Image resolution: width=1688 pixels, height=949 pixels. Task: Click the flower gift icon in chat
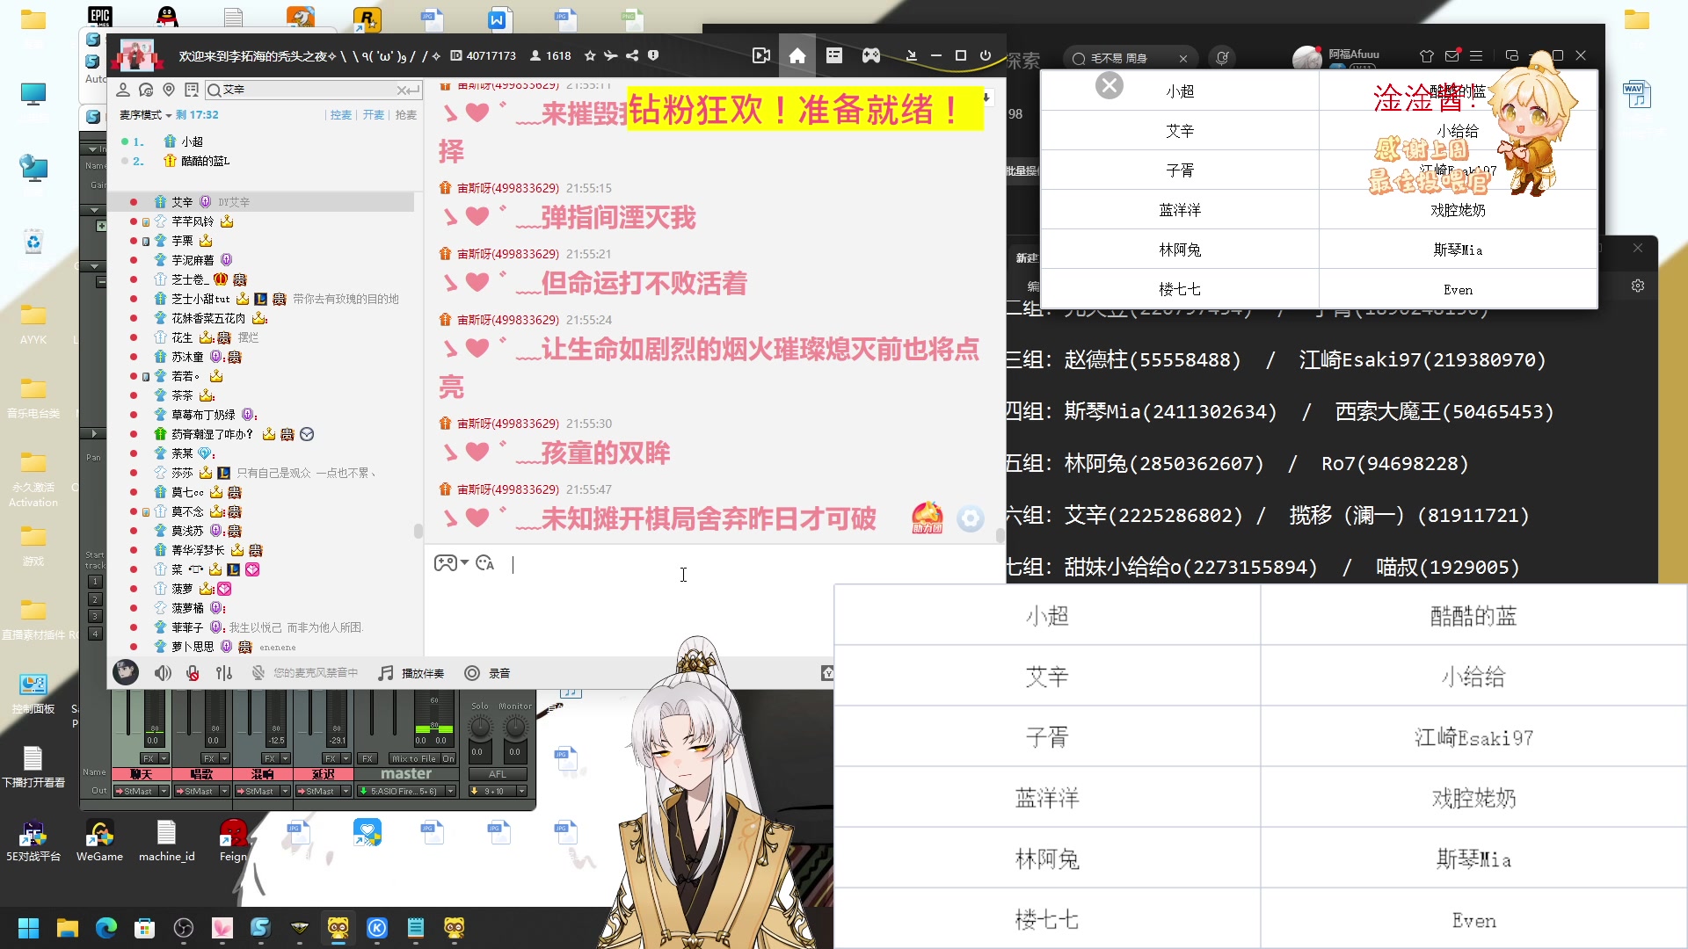pyautogui.click(x=927, y=518)
